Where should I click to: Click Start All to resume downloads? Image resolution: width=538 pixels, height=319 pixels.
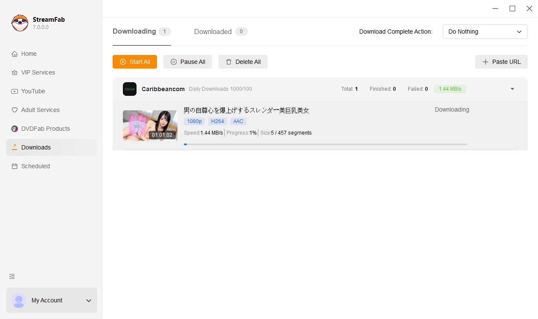click(134, 62)
